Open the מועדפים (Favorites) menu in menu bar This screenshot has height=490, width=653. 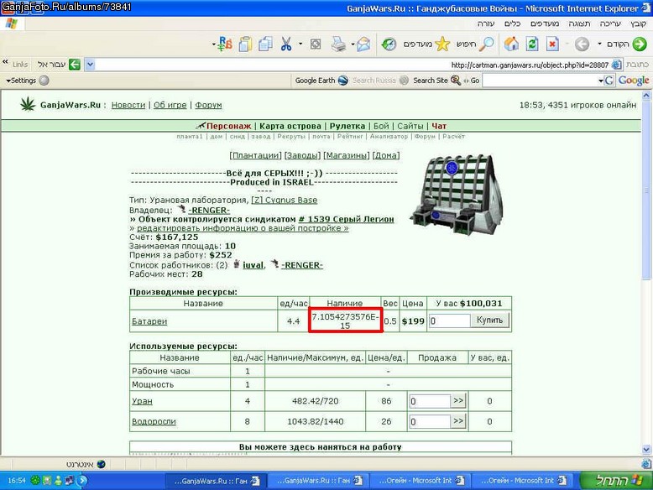(544, 23)
